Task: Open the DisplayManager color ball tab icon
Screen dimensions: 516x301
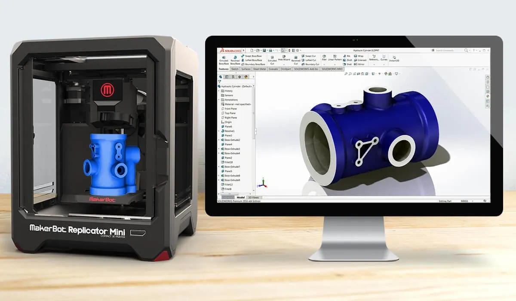Action: [x=246, y=77]
